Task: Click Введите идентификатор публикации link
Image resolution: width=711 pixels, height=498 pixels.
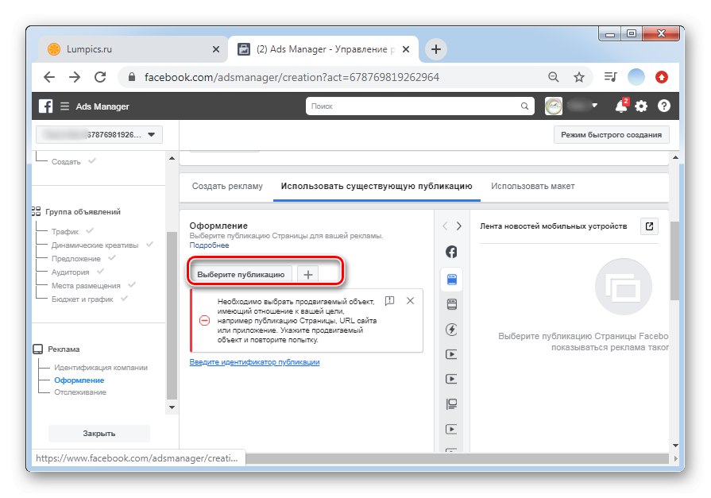Action: [x=254, y=362]
